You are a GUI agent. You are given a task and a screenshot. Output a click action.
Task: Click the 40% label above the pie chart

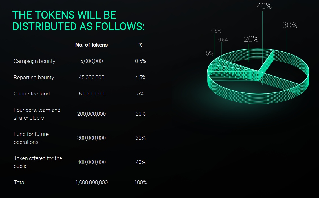pyautogui.click(x=264, y=6)
